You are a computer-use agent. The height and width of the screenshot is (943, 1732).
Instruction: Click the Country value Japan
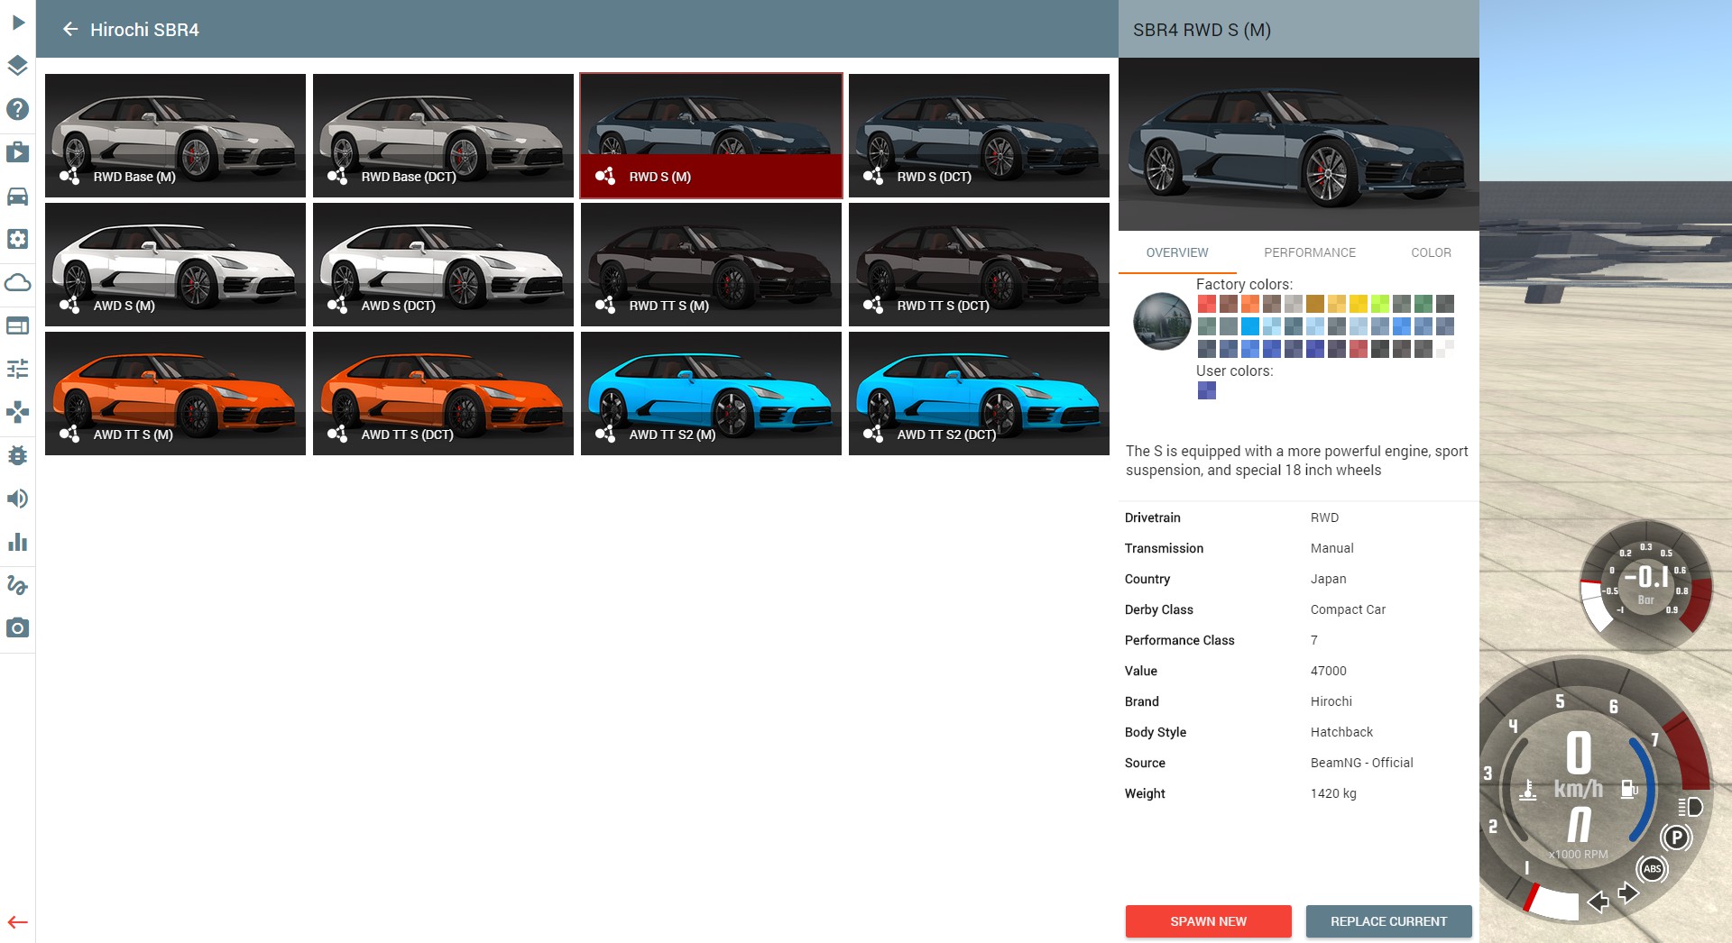(x=1328, y=579)
